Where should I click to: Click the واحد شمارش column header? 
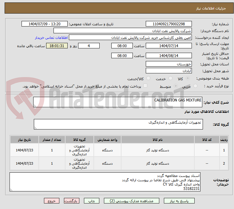pos(107,140)
